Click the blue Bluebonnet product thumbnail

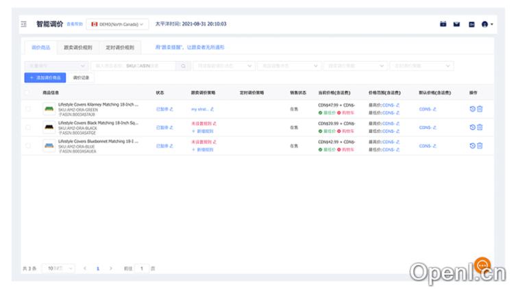49,146
